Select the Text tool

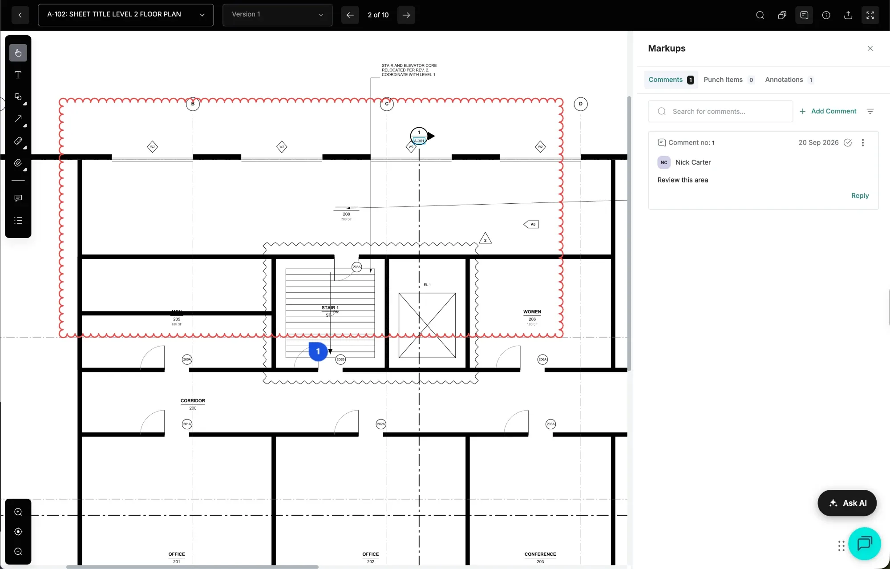18,75
